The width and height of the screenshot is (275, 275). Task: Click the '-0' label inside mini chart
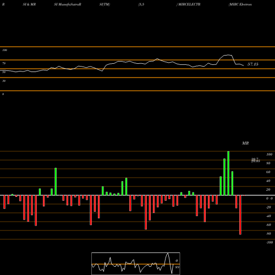pyautogui.click(x=177, y=261)
